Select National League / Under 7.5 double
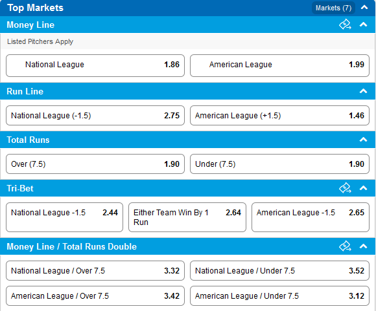 [279, 270]
